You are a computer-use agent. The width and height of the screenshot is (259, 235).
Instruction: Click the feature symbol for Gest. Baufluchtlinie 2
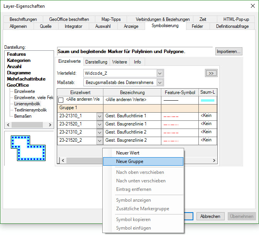[171, 132]
